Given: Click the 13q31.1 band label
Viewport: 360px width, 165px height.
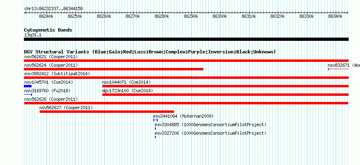Looking at the screenshot, I should pos(33,35).
